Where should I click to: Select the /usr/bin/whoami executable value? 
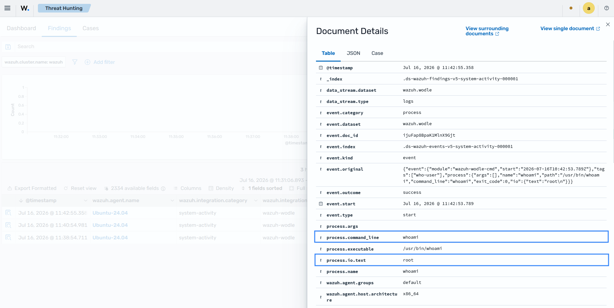(x=422, y=249)
